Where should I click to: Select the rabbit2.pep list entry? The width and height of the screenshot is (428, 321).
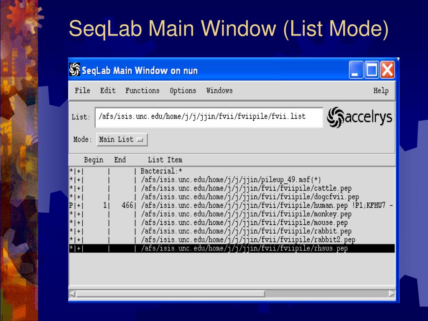(232, 239)
